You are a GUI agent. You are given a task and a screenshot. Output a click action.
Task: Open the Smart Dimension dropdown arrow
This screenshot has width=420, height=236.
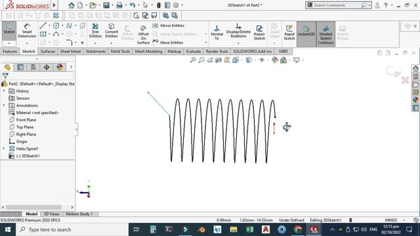(x=27, y=43)
